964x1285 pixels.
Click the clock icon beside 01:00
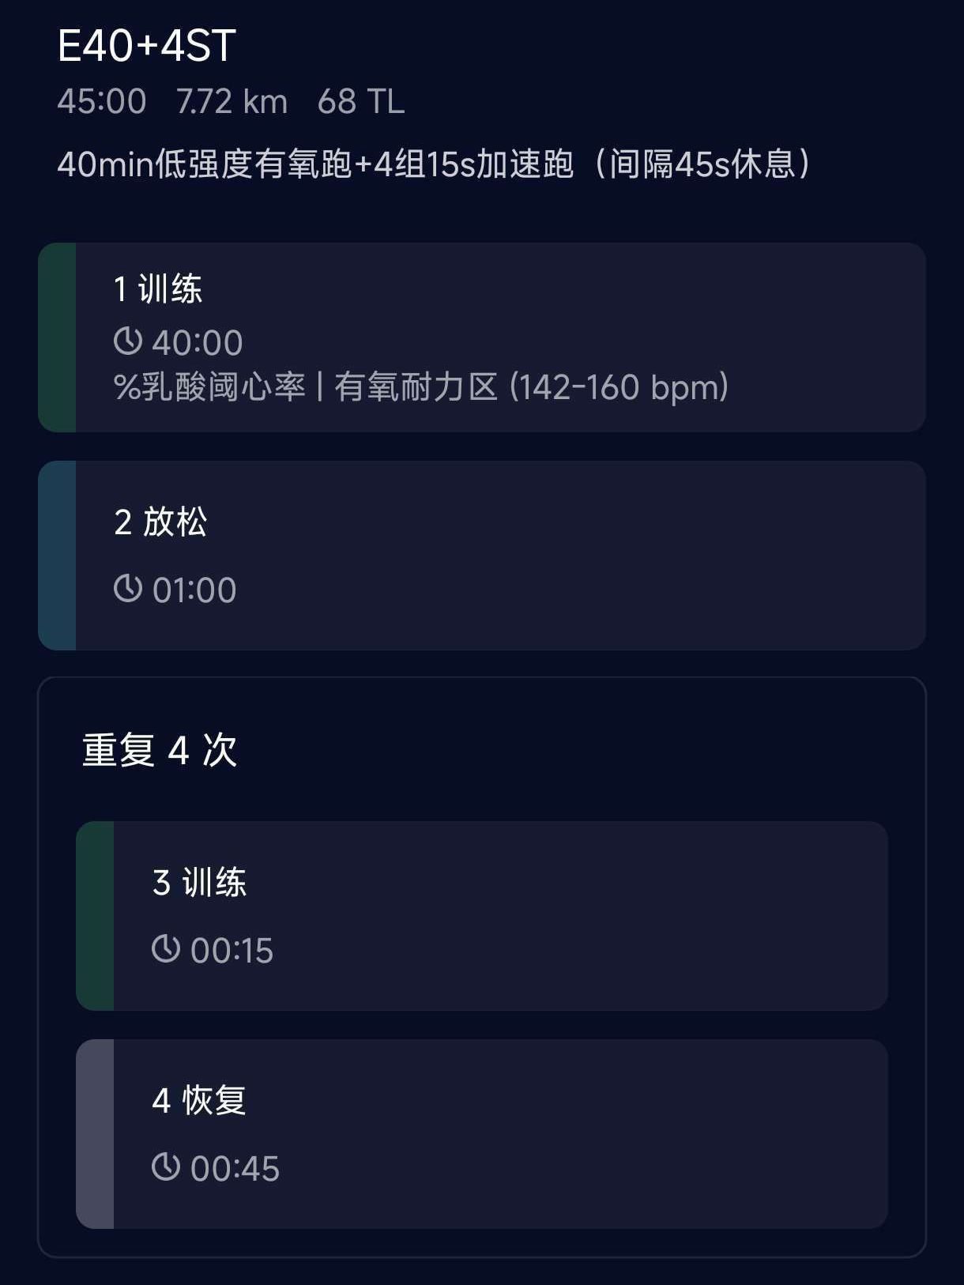[128, 589]
